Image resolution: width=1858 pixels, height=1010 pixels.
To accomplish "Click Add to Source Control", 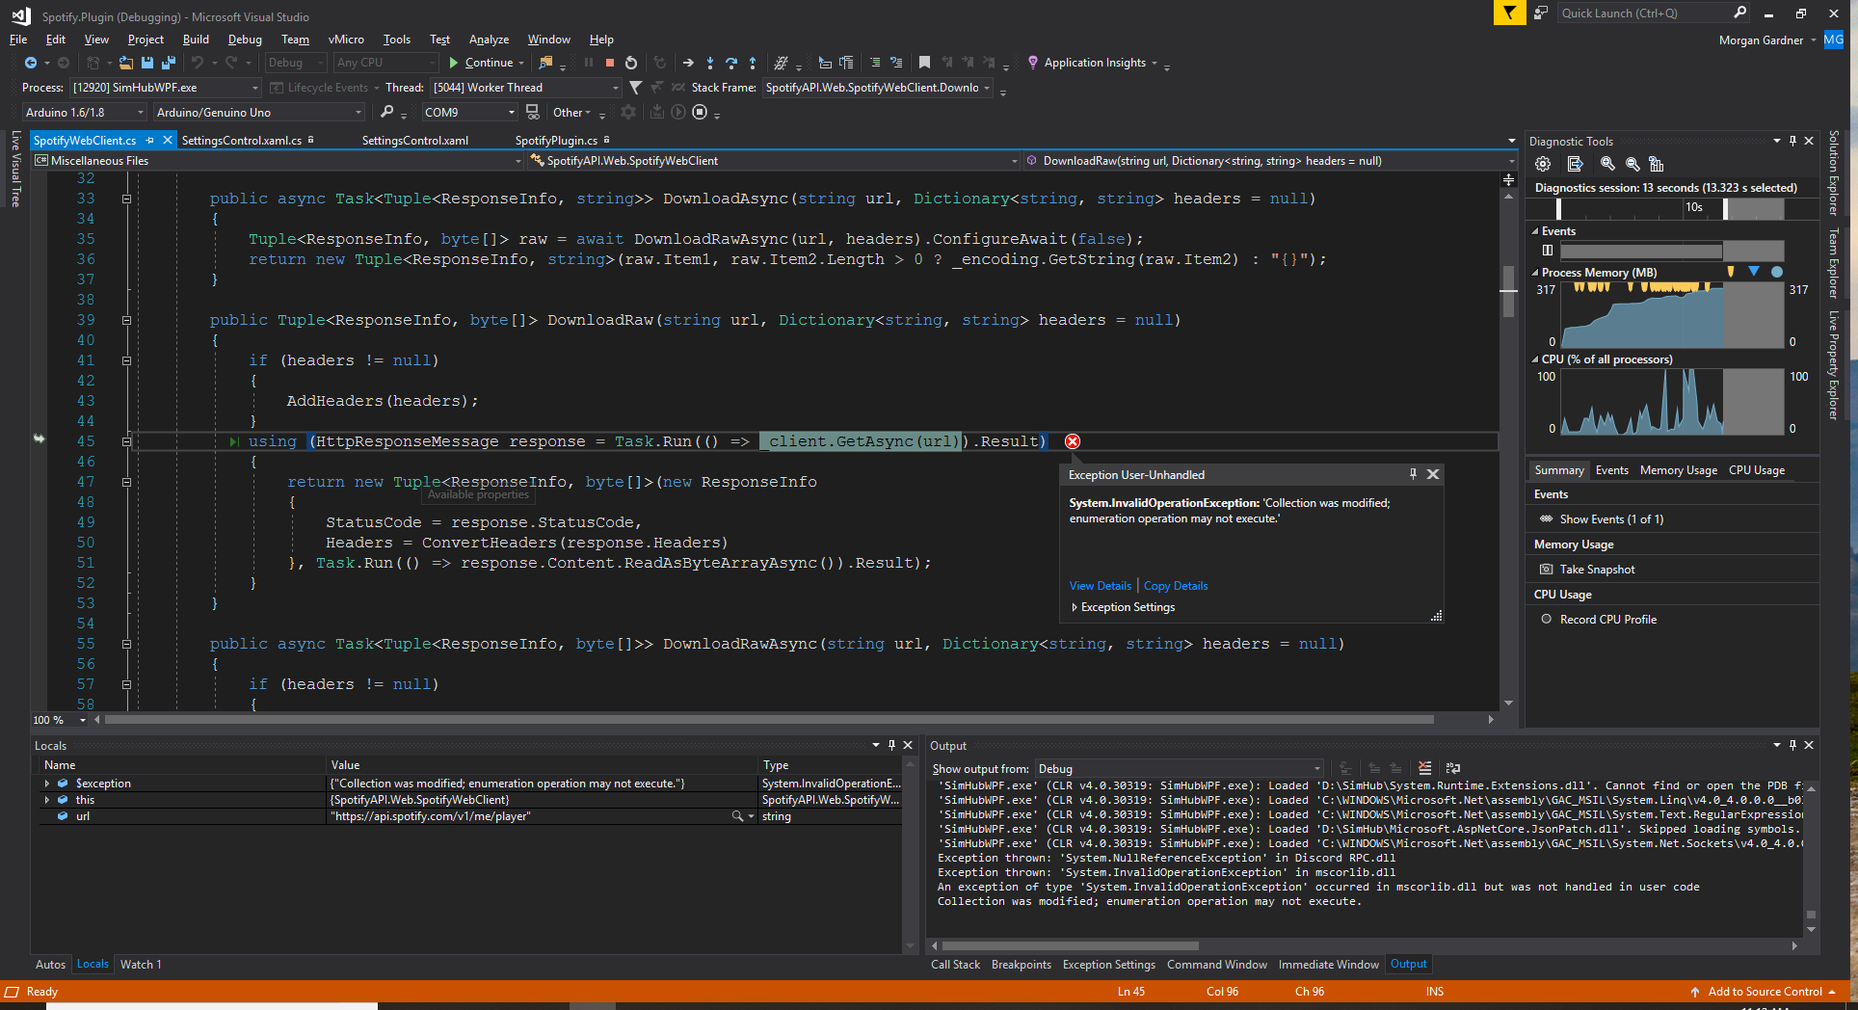I will pyautogui.click(x=1763, y=992).
